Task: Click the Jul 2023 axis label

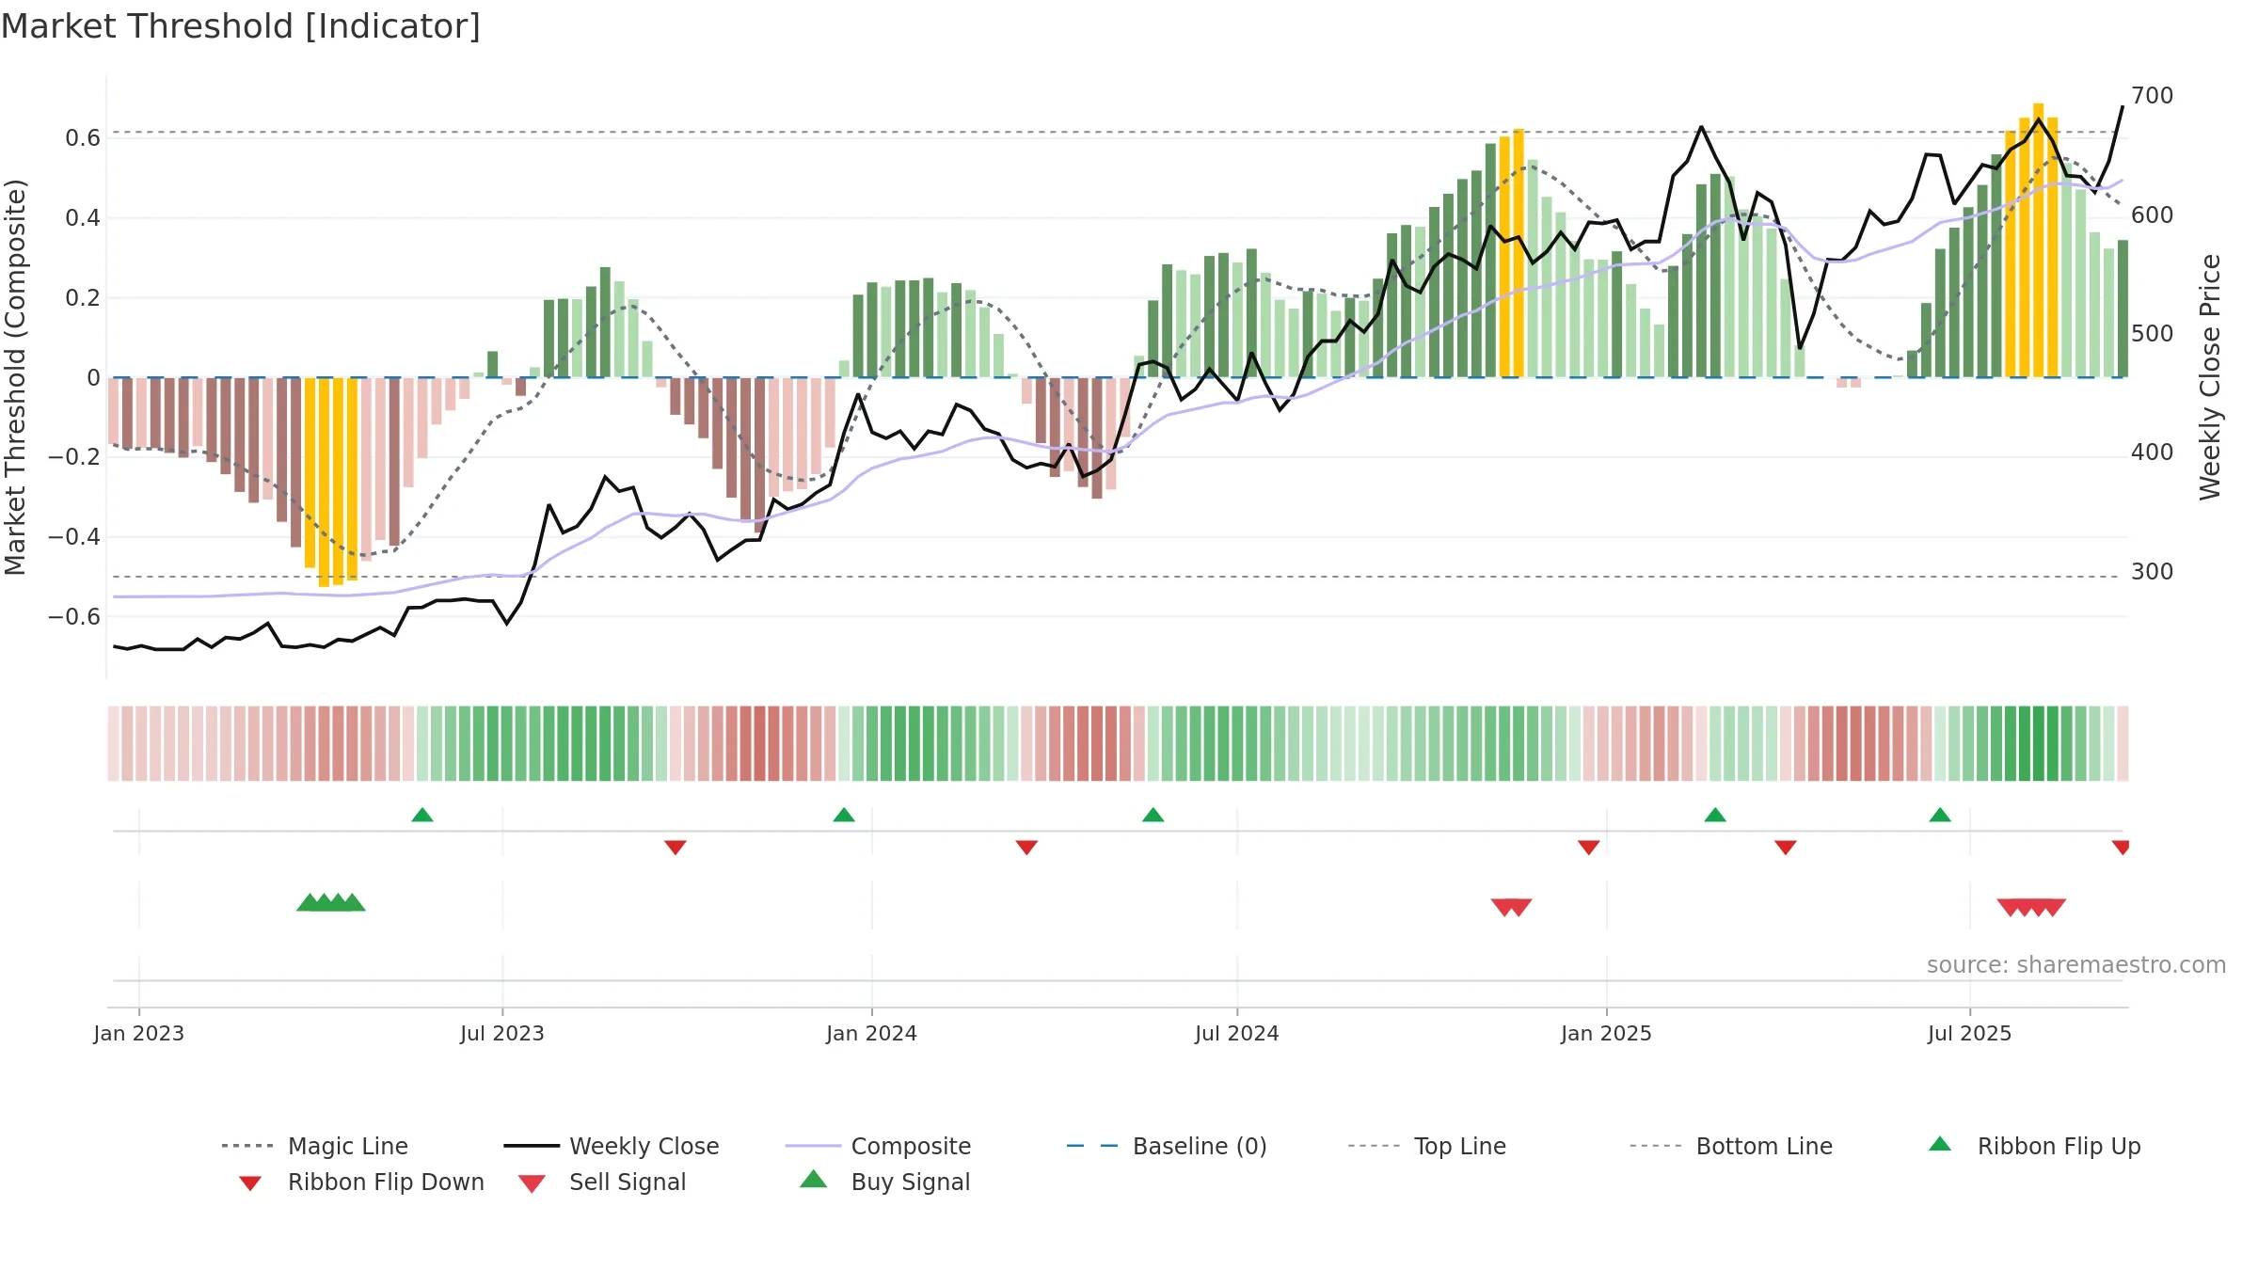Action: 502,1033
